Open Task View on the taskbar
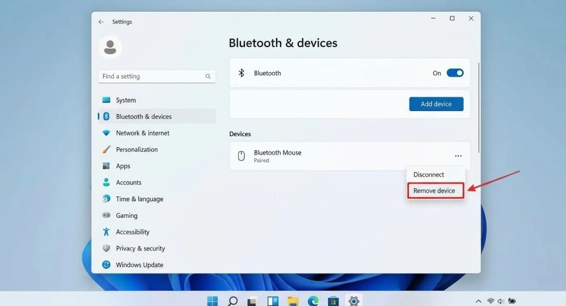This screenshot has width=566, height=306. (x=253, y=301)
